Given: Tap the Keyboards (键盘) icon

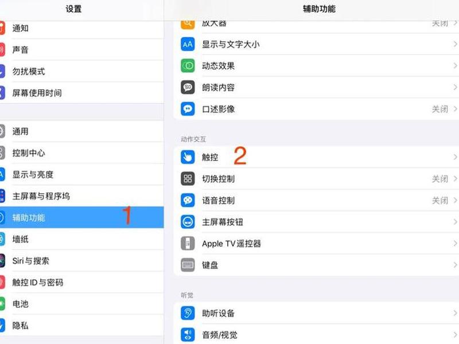Looking at the screenshot, I should (188, 265).
